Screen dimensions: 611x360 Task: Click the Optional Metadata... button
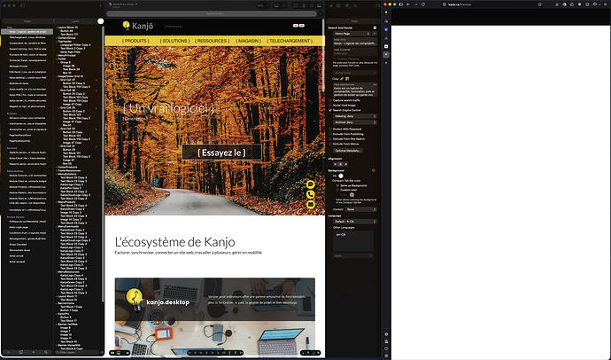point(348,151)
